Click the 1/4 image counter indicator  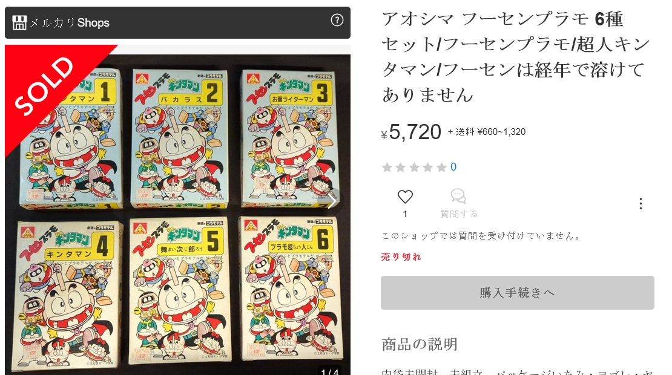pos(329,372)
